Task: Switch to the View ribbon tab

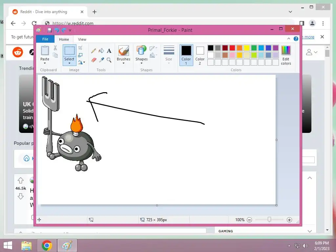Action: click(x=82, y=39)
